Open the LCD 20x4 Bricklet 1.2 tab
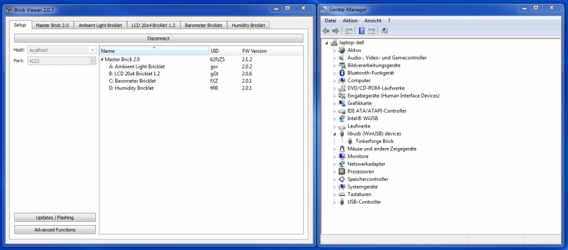This screenshot has width=568, height=250. click(153, 26)
